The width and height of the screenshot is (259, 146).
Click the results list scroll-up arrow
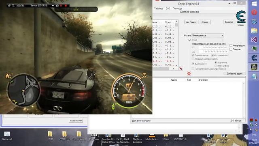pyautogui.click(x=176, y=22)
